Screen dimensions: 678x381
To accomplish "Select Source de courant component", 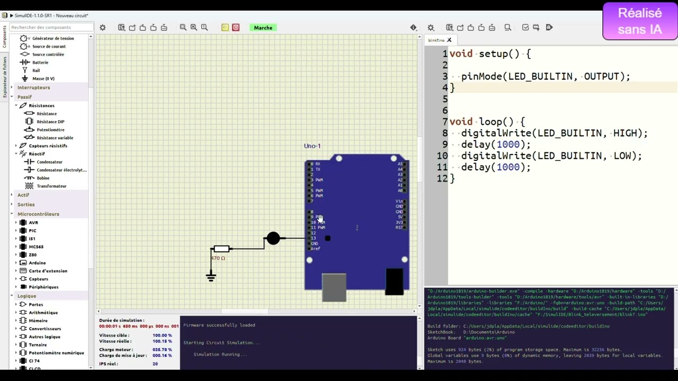I will (x=49, y=47).
